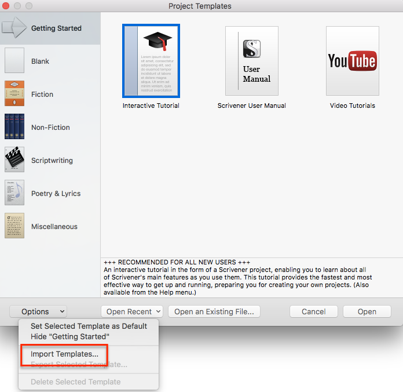
Task: Expand the Open Recent dropdown
Action: pos(132,312)
